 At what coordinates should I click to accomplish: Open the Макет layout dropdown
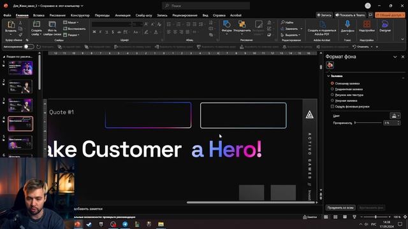click(x=71, y=22)
